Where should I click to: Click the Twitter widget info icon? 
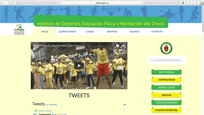(x=124, y=105)
